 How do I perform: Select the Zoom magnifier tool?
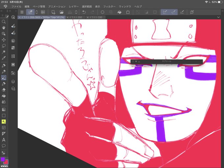coord(4,22)
